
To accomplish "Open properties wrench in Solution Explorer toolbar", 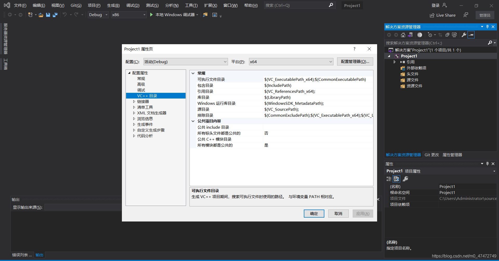I will click(464, 35).
